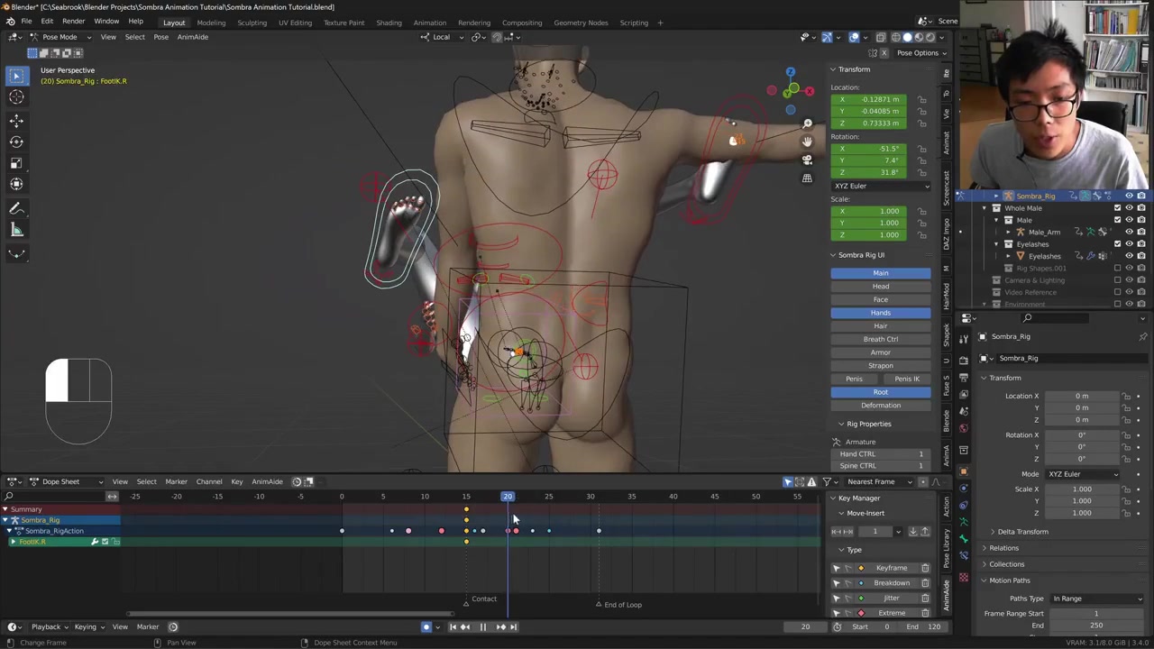The width and height of the screenshot is (1154, 649).
Task: Toggle the Hands rig layer button
Action: click(880, 313)
